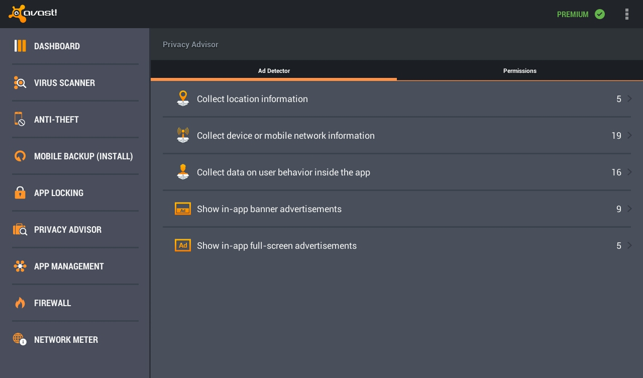Open Mobile Backup (Install) menu item
The image size is (643, 378).
(83, 156)
